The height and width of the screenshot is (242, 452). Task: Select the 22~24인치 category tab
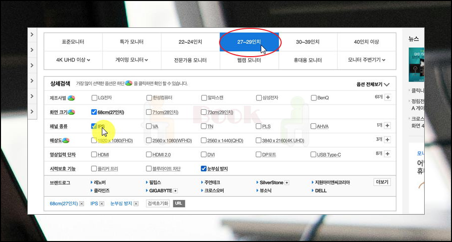click(191, 42)
